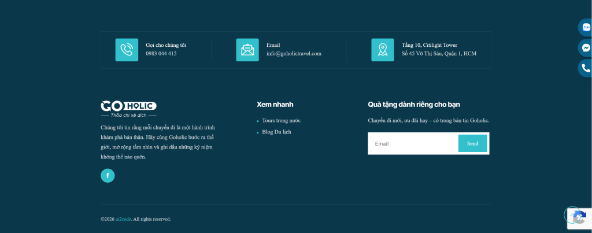Click the floating phone call button on right edge
Viewport: 592px width, 233px height.
[x=586, y=68]
